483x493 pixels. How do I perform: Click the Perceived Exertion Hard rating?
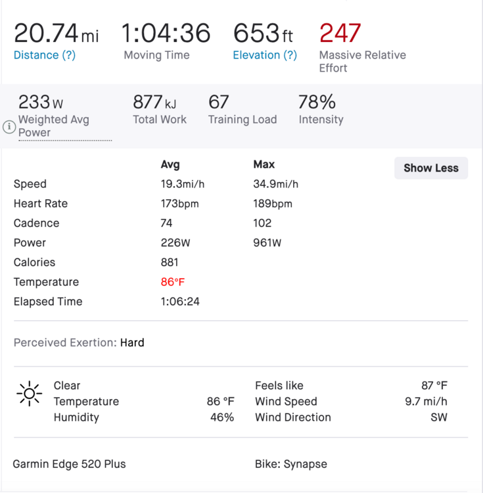click(x=132, y=342)
